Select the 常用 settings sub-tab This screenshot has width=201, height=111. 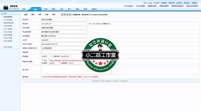click(x=33, y=15)
